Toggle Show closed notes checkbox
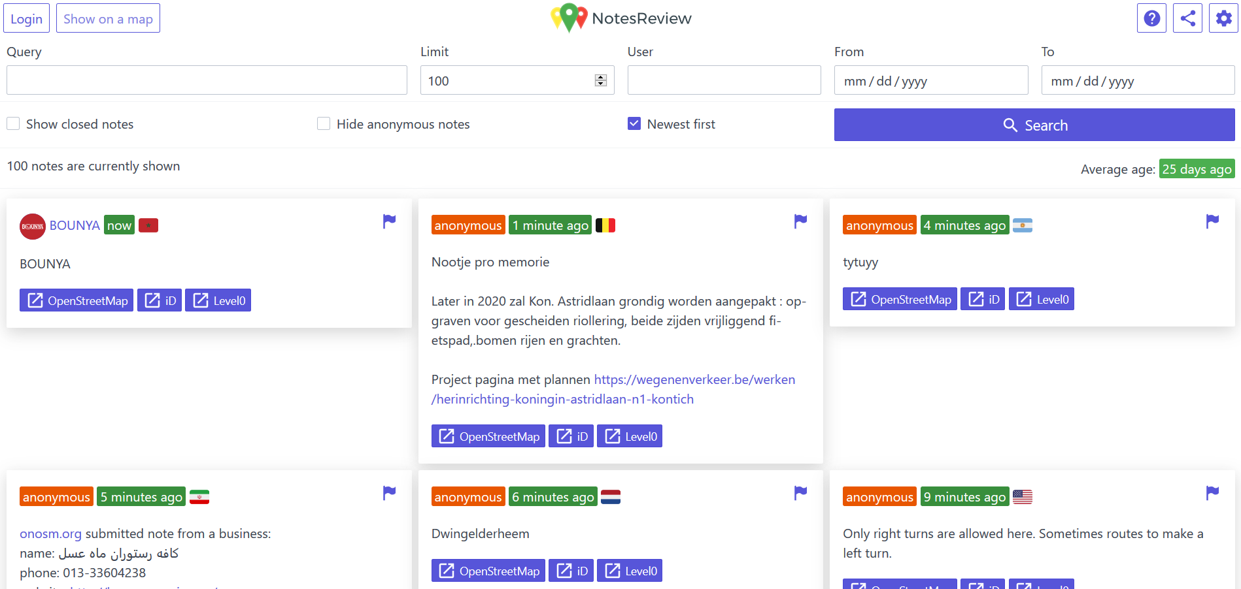Viewport: 1241px width, 589px height. (13, 123)
